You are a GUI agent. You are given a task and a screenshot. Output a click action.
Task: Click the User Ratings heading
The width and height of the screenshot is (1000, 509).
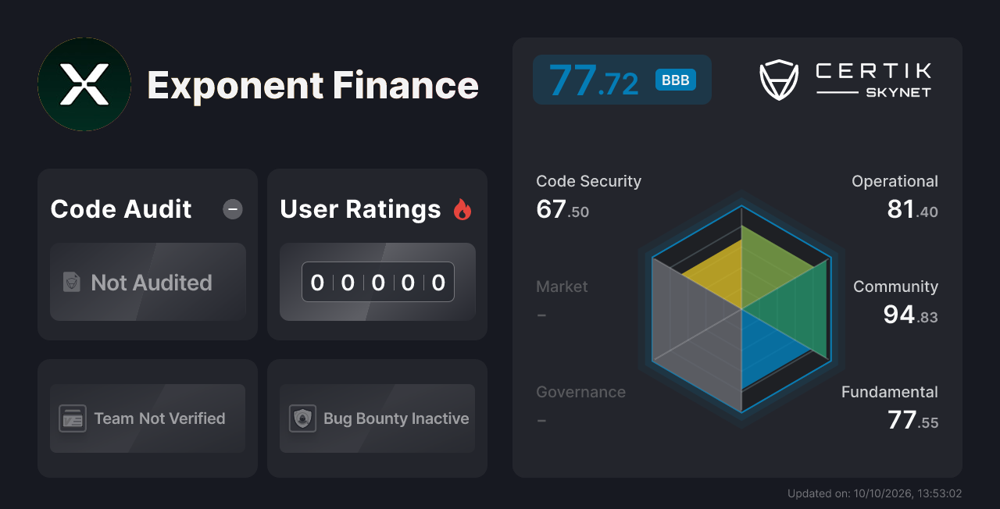click(360, 209)
